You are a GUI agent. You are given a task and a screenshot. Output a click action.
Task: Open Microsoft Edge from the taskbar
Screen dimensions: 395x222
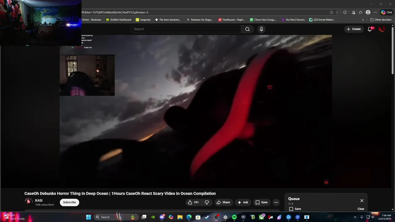click(x=189, y=217)
